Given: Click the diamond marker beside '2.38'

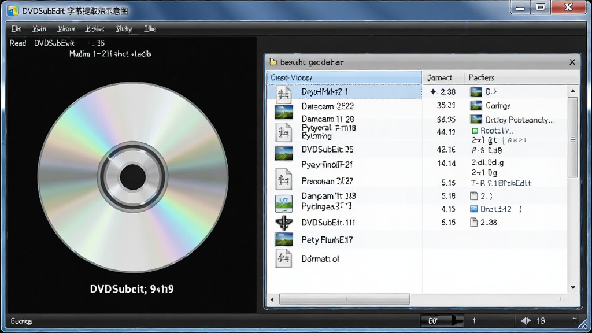Looking at the screenshot, I should [x=433, y=91].
